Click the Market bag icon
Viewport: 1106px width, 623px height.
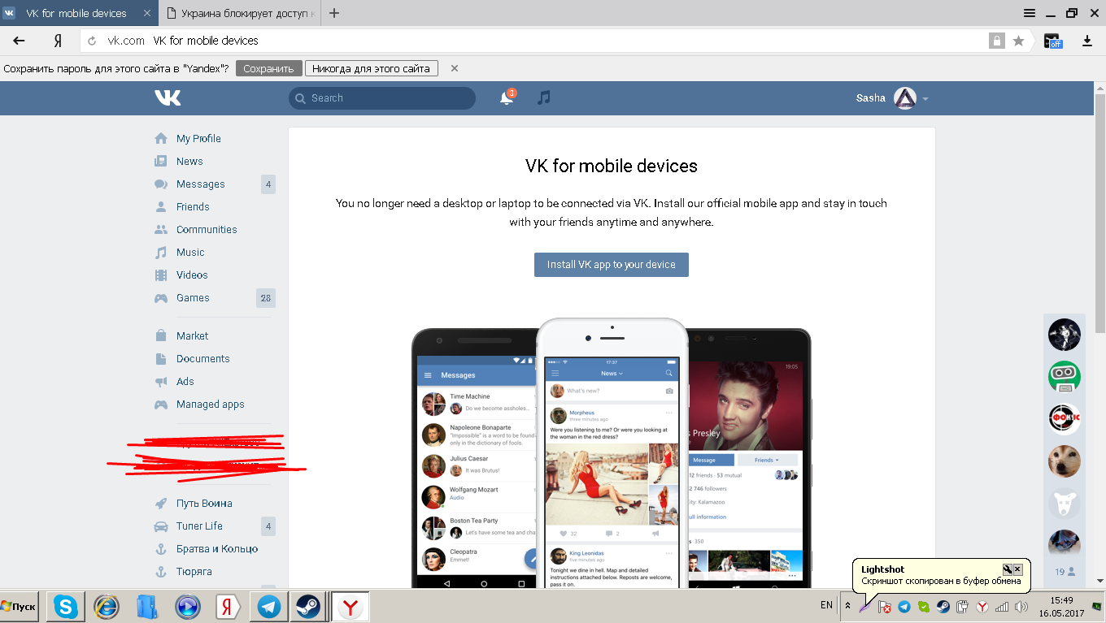click(x=161, y=335)
